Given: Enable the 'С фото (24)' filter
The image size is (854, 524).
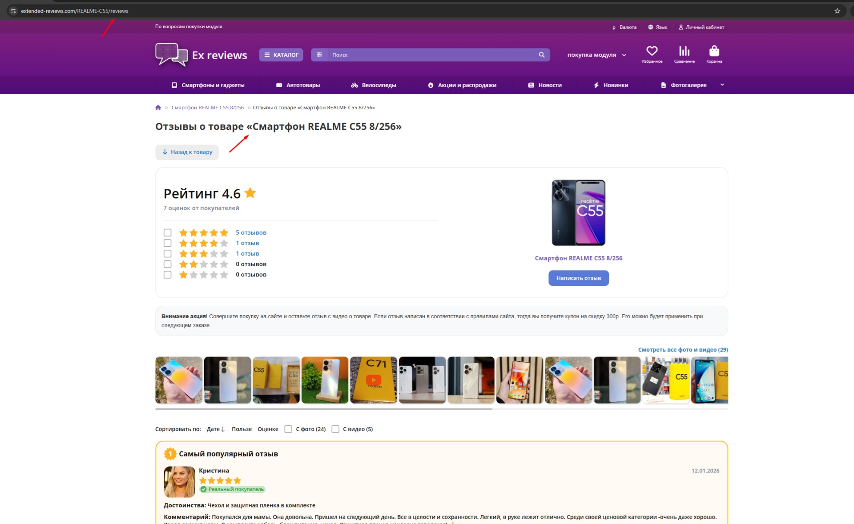Looking at the screenshot, I should 288,429.
